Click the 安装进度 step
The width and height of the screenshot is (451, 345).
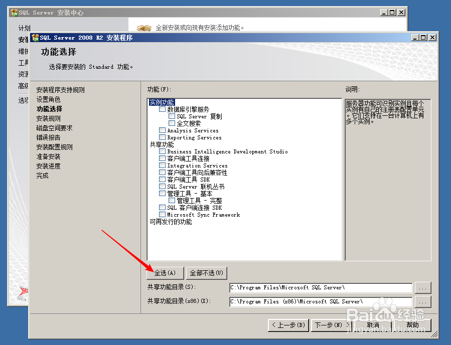pos(48,166)
